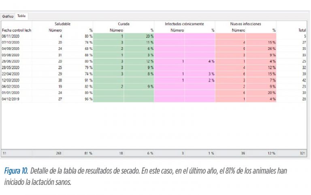Click the 01/01/2020 row's 20 % red cell
The height and width of the screenshot is (195, 311).
point(261,93)
